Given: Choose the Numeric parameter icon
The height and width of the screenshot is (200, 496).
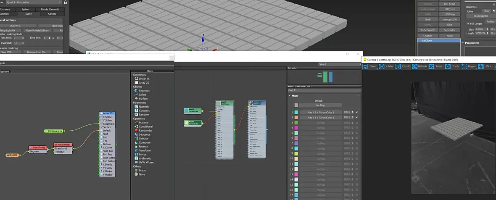Looking at the screenshot, I should (x=136, y=106).
